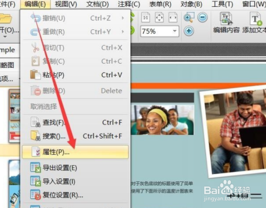Click the open folder icon

click(x=5, y=19)
